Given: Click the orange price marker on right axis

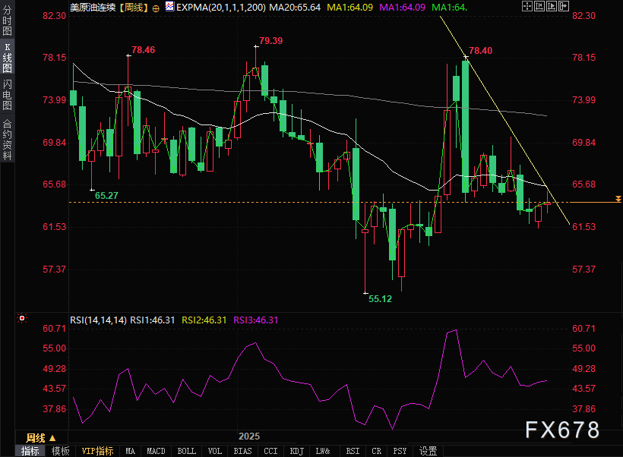Looking at the screenshot, I should click(x=618, y=199).
